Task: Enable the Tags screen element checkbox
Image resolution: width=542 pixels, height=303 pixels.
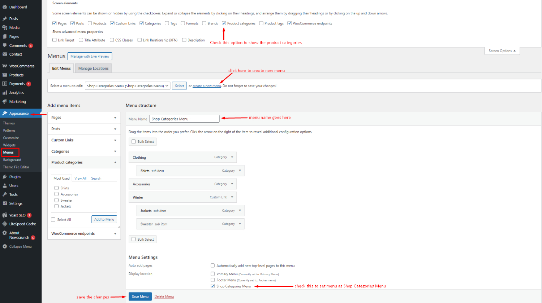Action: coord(167,23)
